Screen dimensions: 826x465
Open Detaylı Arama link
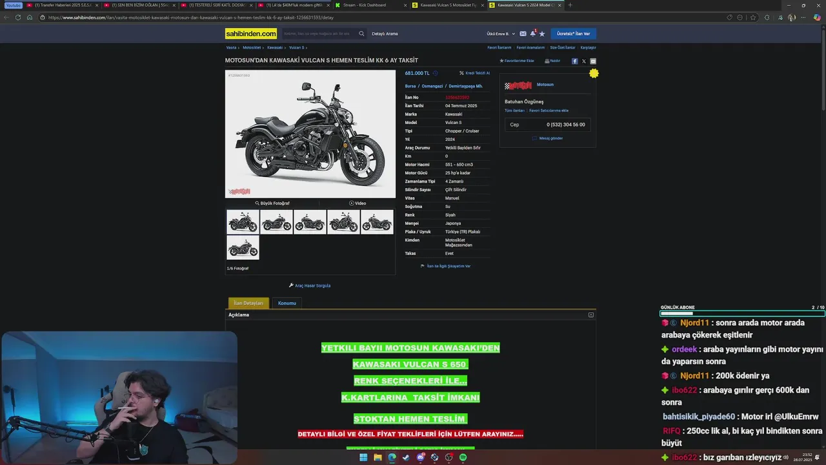(x=385, y=34)
